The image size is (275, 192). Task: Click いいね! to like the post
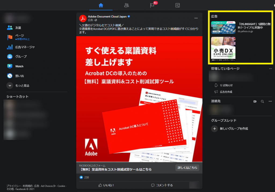click(106, 185)
